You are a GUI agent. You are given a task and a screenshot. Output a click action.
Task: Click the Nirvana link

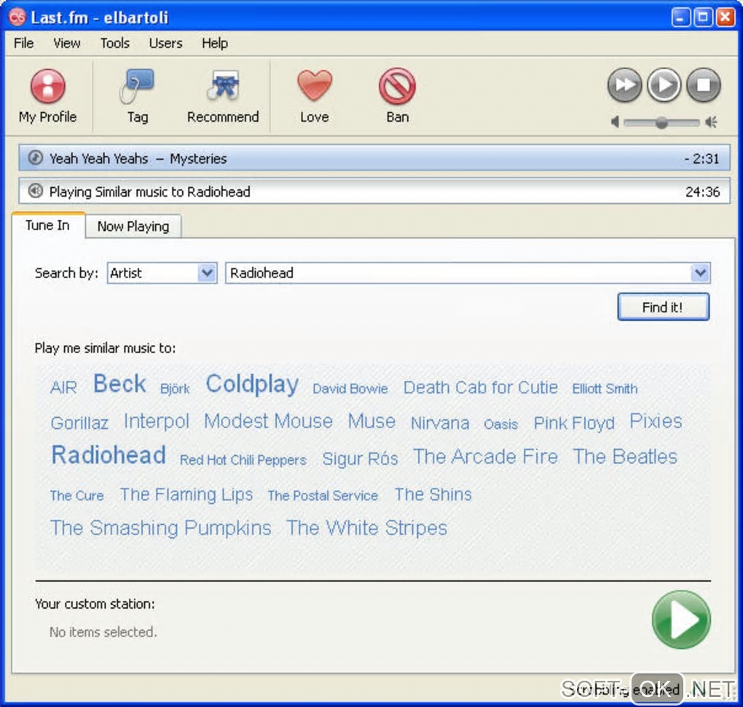(x=440, y=423)
